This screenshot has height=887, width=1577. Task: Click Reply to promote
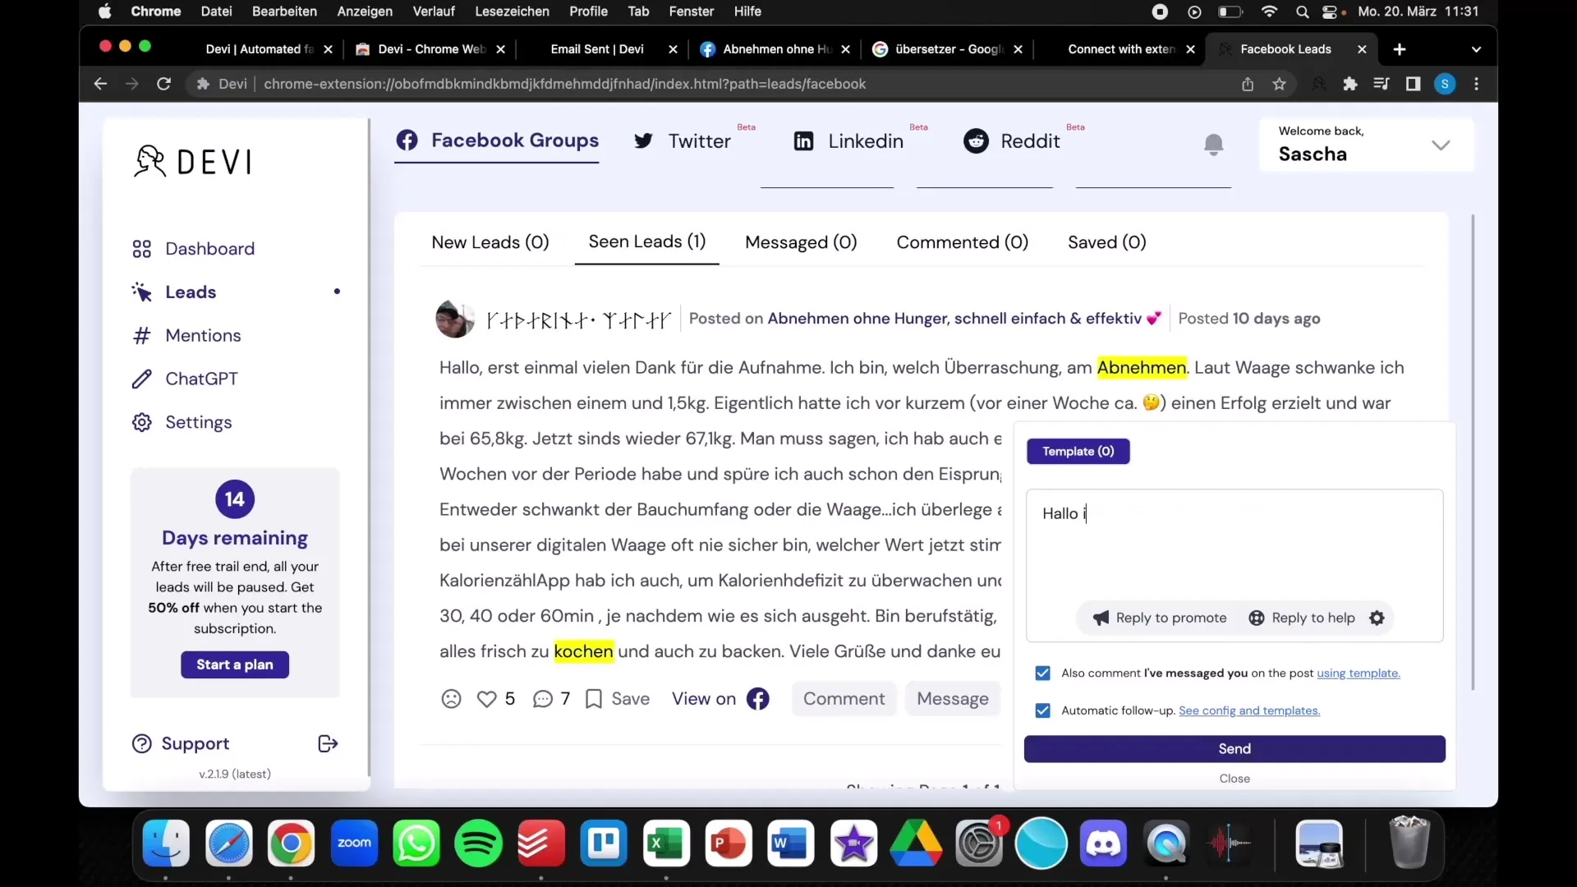(1160, 618)
